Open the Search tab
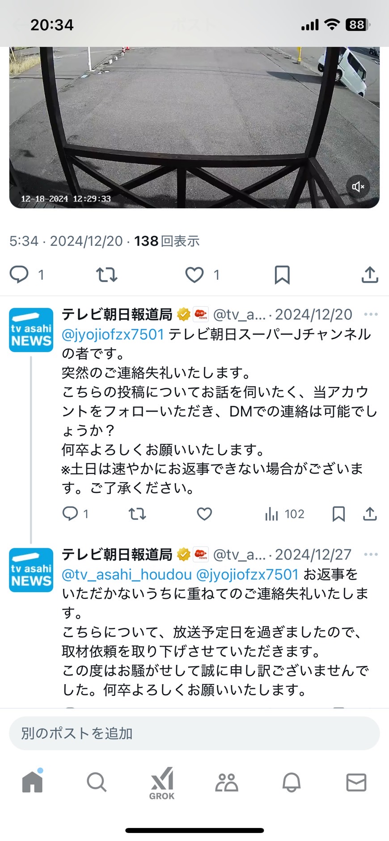 click(x=97, y=782)
